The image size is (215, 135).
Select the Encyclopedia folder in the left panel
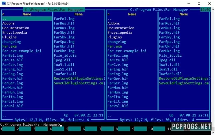(15, 33)
